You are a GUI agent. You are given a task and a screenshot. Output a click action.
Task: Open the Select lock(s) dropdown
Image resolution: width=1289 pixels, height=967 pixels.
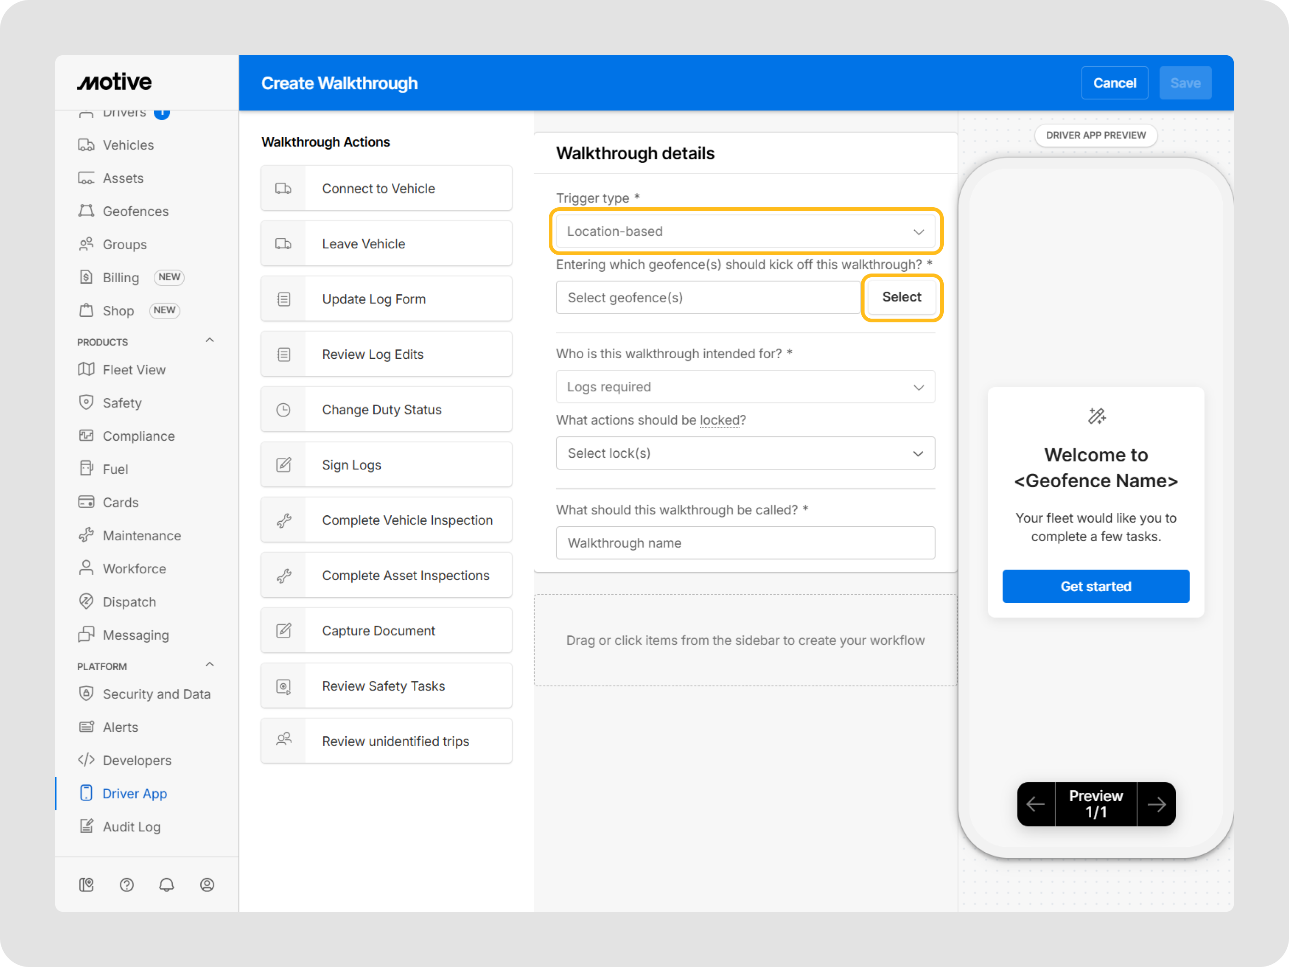click(x=745, y=453)
